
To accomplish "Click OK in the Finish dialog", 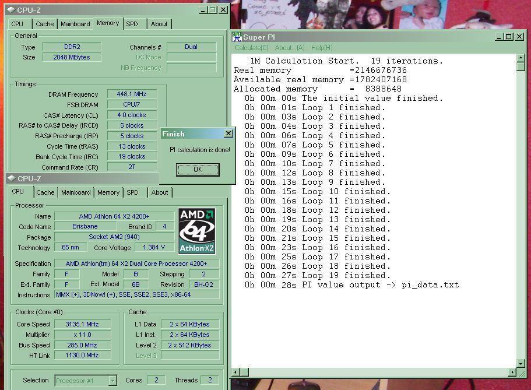I will coord(198,170).
